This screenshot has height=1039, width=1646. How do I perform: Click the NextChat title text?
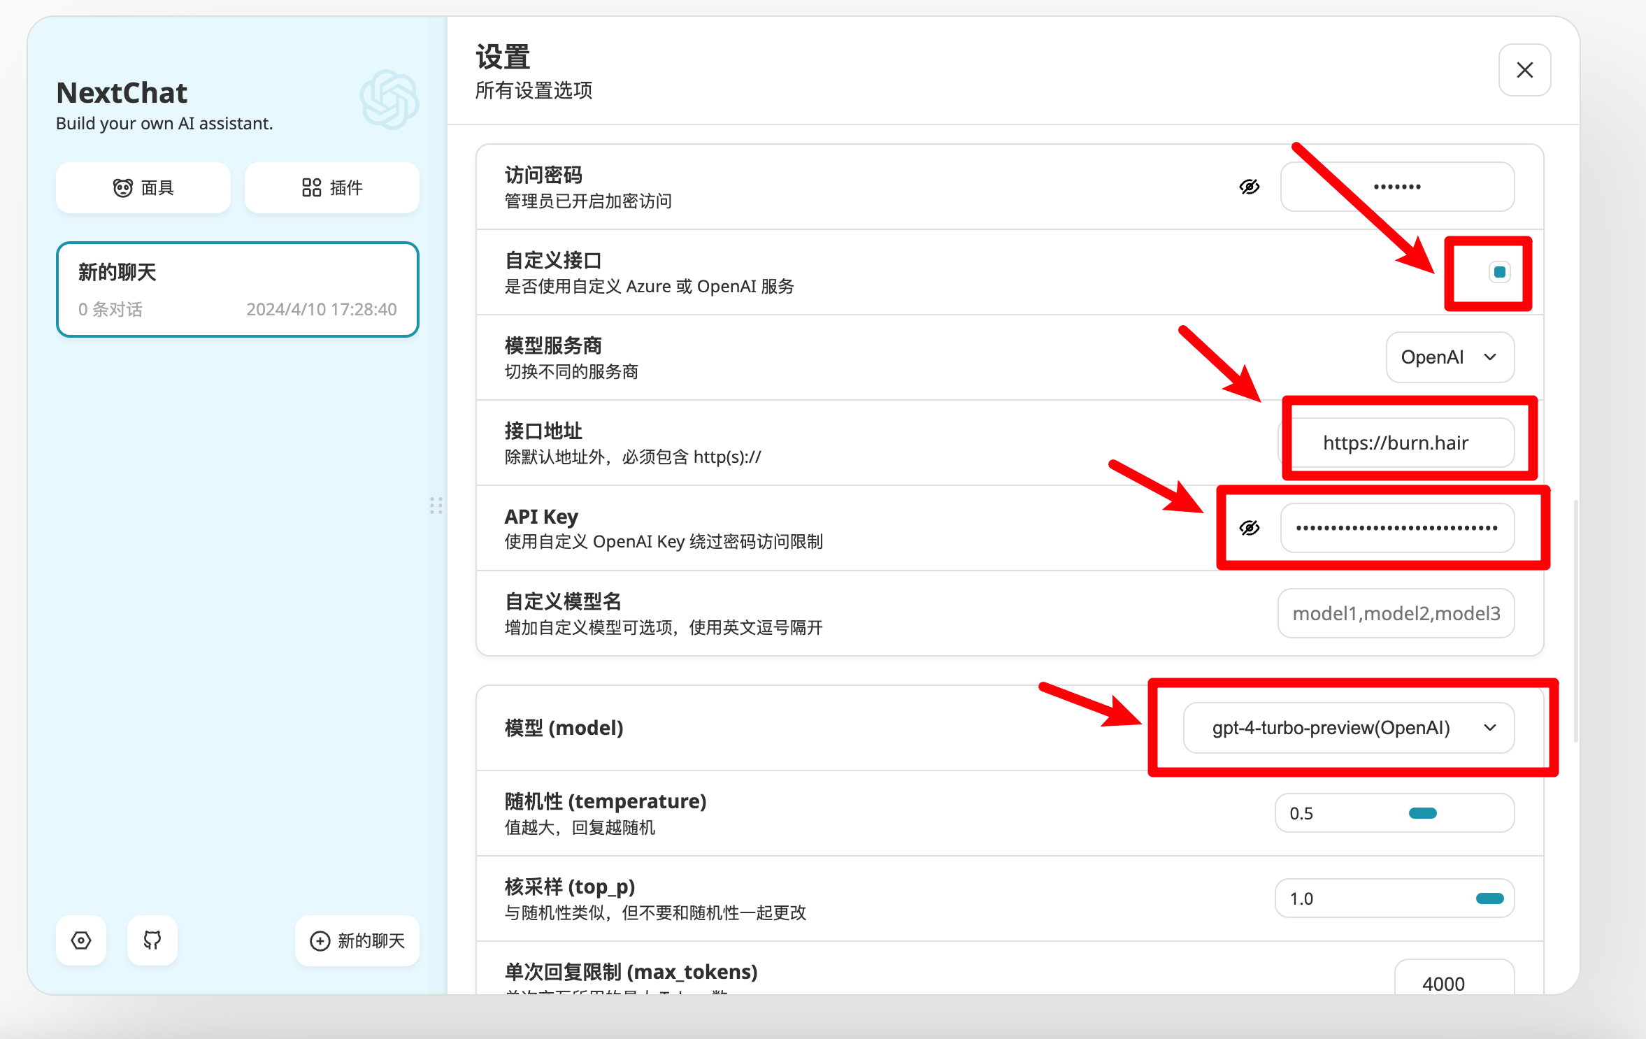tap(122, 93)
